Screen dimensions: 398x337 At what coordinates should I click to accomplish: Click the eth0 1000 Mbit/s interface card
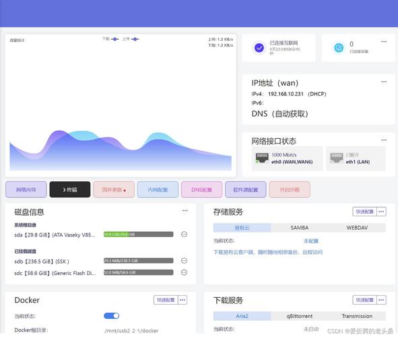coord(287,158)
